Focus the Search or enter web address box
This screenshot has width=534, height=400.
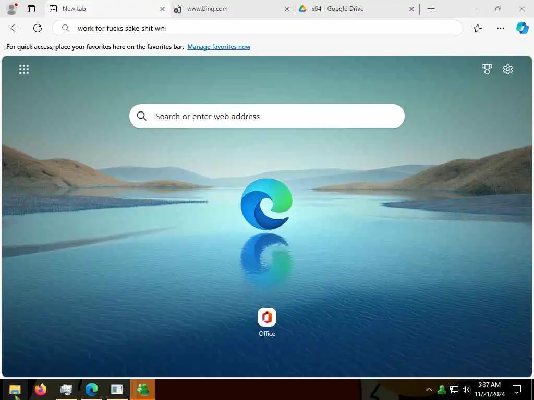click(266, 116)
